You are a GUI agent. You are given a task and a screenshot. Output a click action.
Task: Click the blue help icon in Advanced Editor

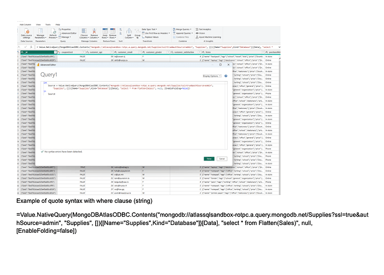click(226, 76)
